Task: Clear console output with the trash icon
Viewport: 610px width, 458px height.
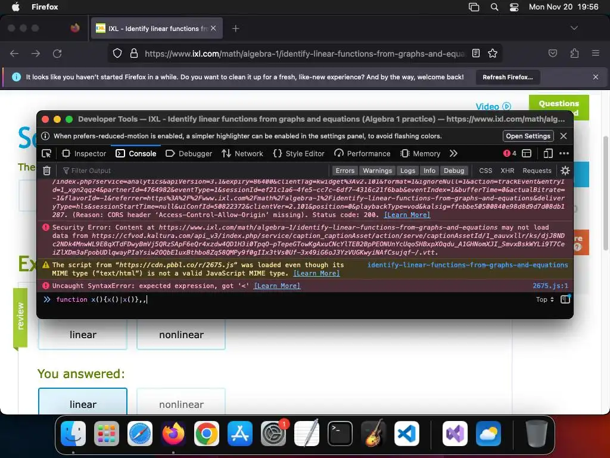Action: coord(46,171)
